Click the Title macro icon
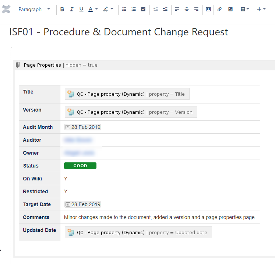The height and width of the screenshot is (264, 275). [x=71, y=94]
